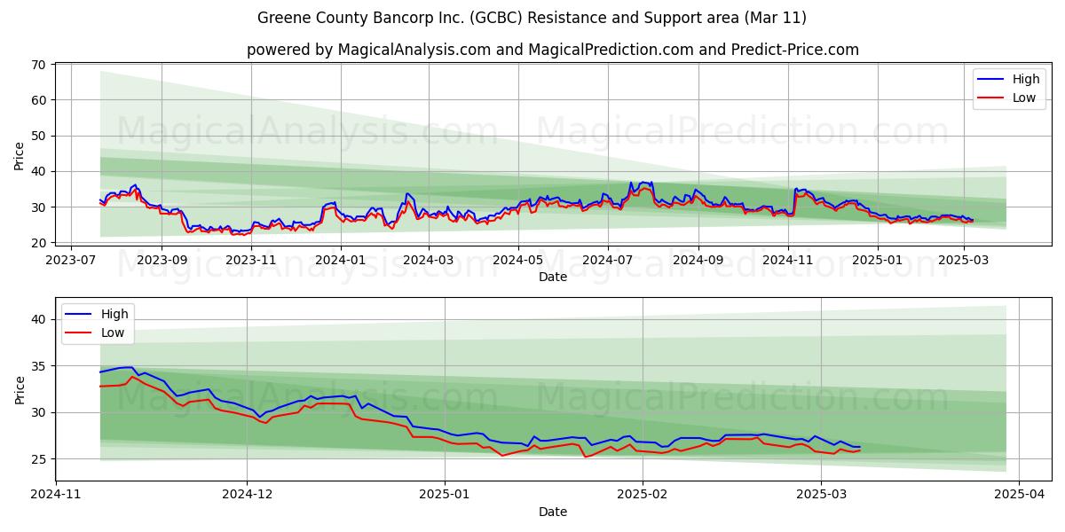Click the bottom chart '25' price tick
This screenshot has height=532, width=1065.
(x=37, y=459)
